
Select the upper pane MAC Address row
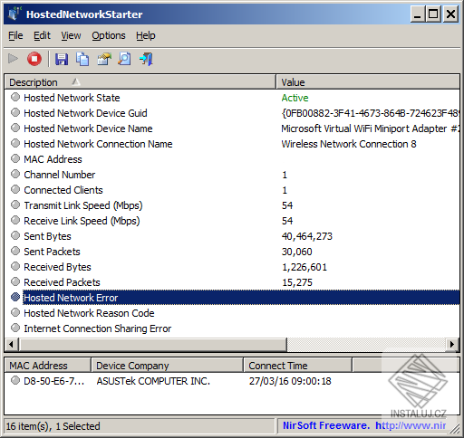point(232,159)
